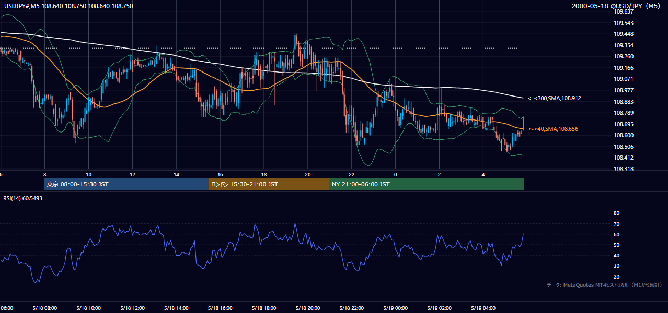The image size is (668, 313).
Task: Click the RSI level 60 label
Action: pos(616,234)
